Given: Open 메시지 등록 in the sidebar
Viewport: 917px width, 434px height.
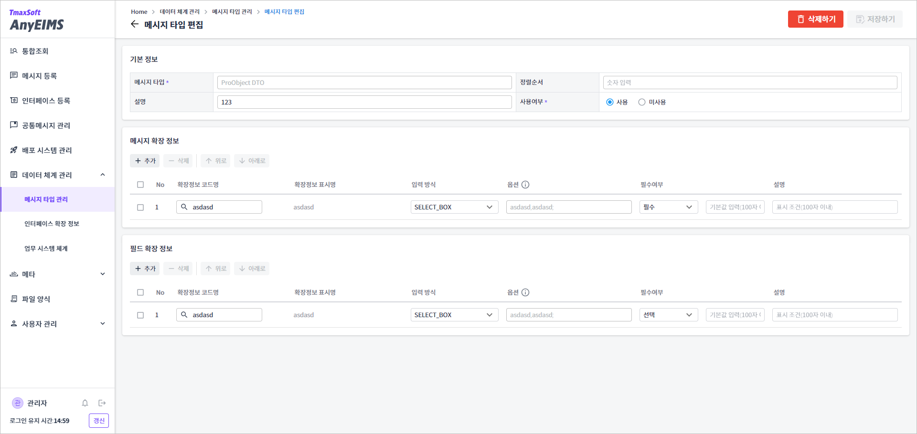Looking at the screenshot, I should tap(57, 76).
